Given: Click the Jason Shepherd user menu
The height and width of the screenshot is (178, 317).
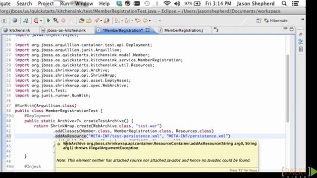Looking at the screenshot, I should point(256,3).
